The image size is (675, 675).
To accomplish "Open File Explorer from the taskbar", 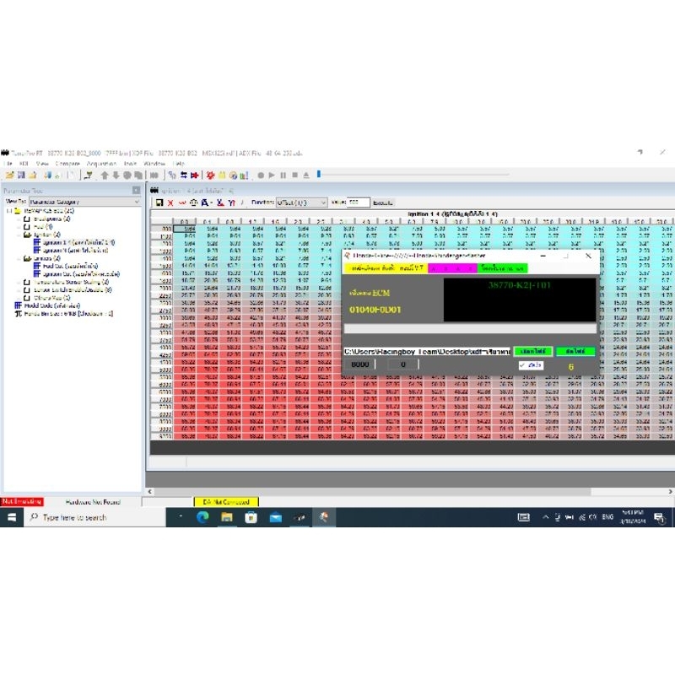I will click(x=226, y=517).
